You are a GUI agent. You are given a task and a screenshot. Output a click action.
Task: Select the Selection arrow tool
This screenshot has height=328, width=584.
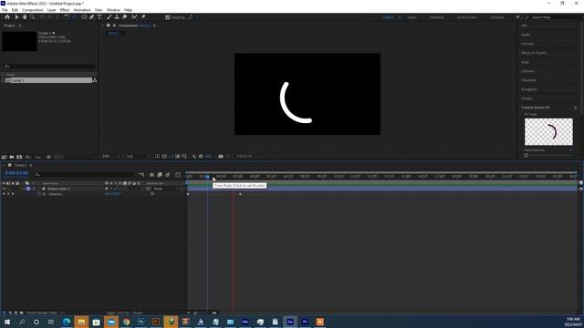[16, 17]
